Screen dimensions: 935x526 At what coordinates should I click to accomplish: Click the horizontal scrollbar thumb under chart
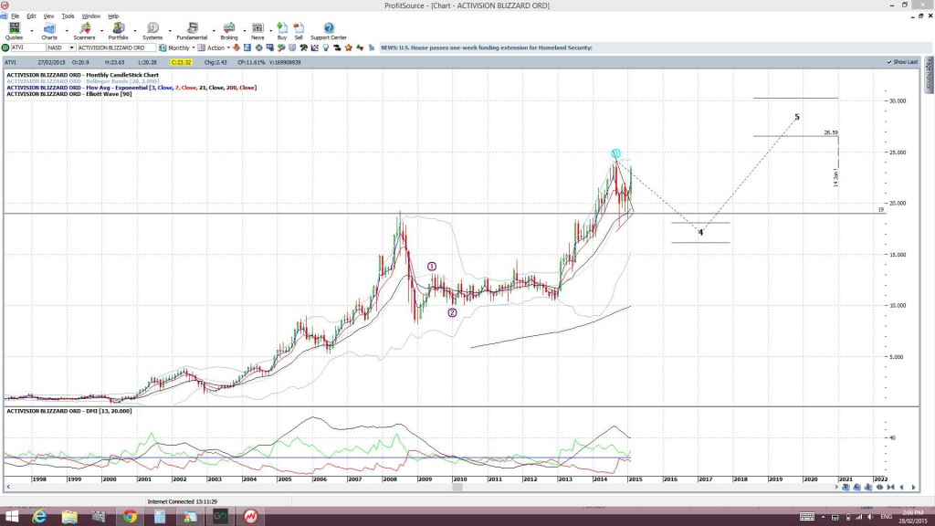pos(457,488)
